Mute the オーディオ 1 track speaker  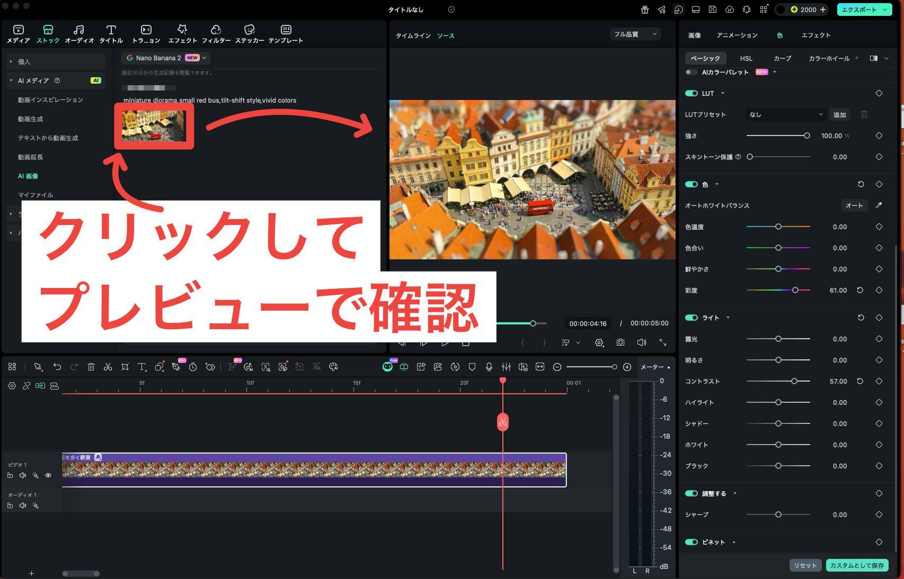23,505
